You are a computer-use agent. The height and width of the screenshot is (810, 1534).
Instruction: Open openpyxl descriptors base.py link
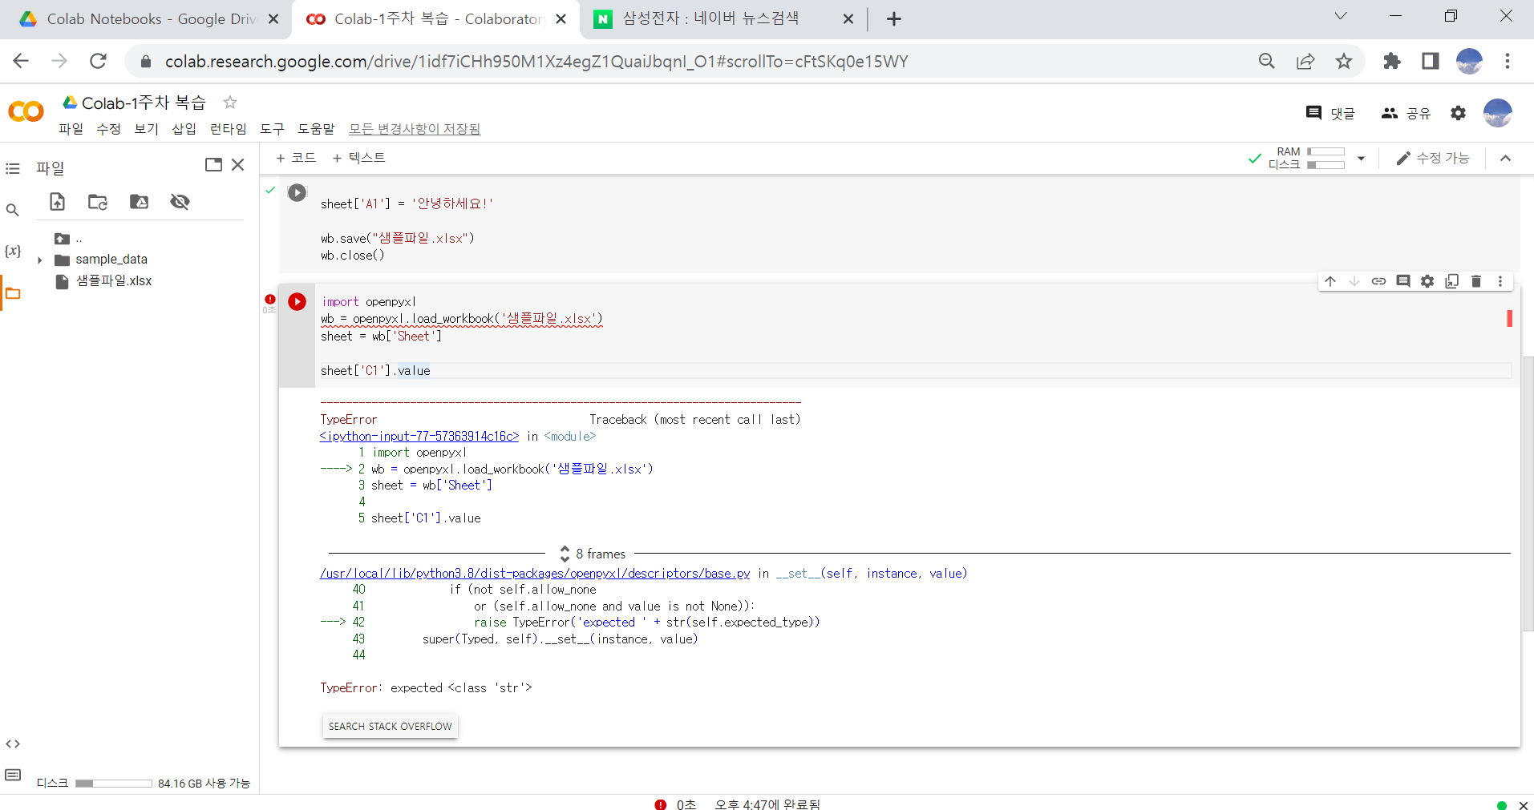[535, 574]
